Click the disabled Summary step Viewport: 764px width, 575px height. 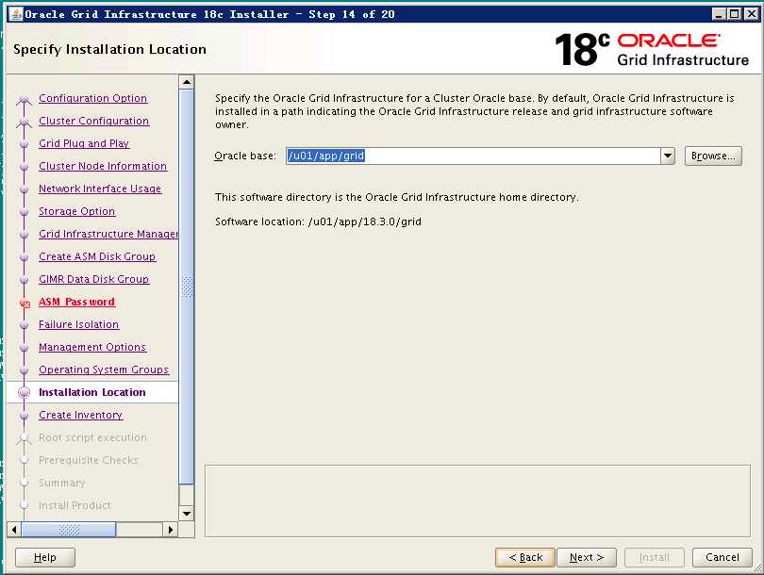tap(62, 483)
